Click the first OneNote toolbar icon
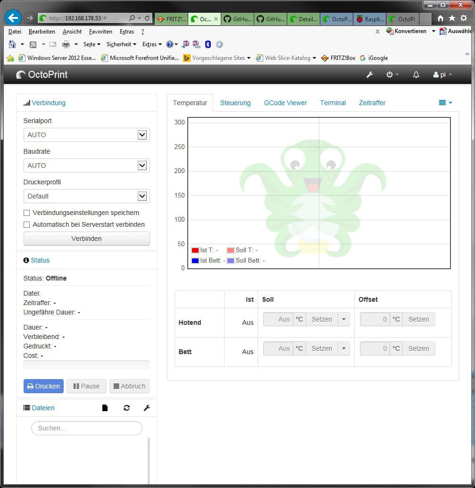 click(186, 44)
